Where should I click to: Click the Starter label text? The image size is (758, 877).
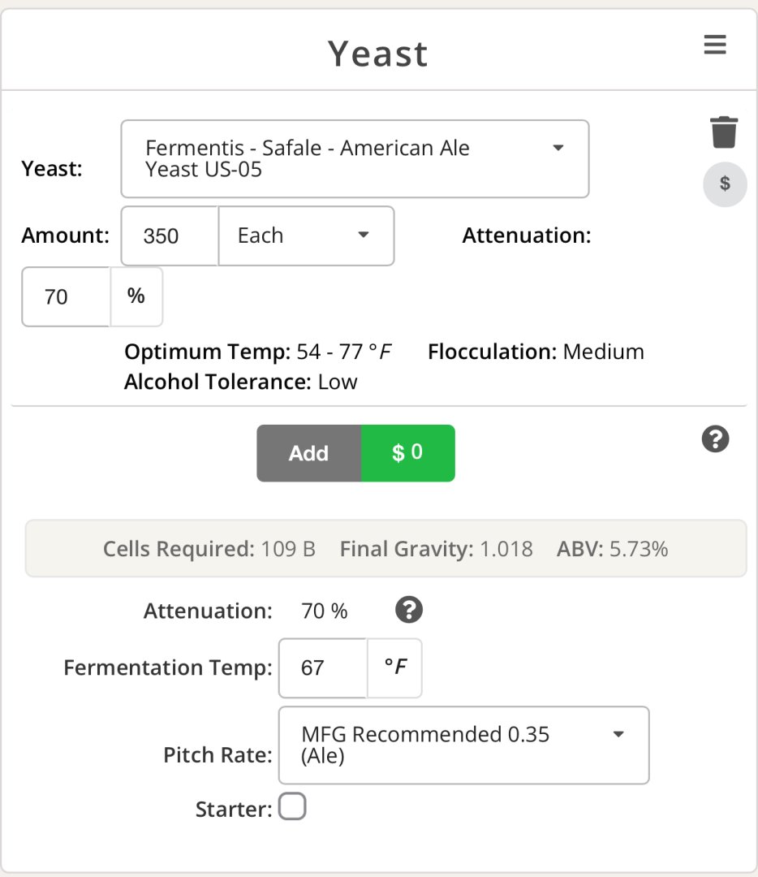(x=234, y=810)
